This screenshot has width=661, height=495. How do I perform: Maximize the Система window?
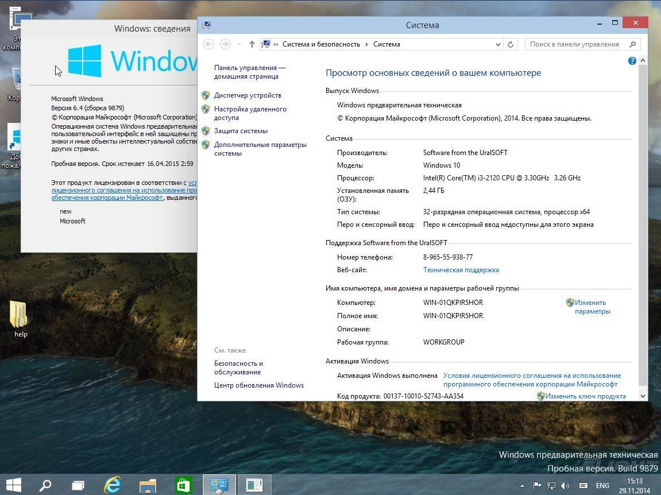(615, 23)
